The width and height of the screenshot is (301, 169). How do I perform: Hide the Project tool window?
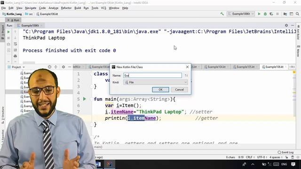pyautogui.click(x=70, y=67)
